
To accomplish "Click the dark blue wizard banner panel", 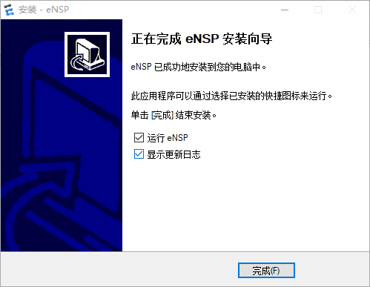I will pos(62,135).
